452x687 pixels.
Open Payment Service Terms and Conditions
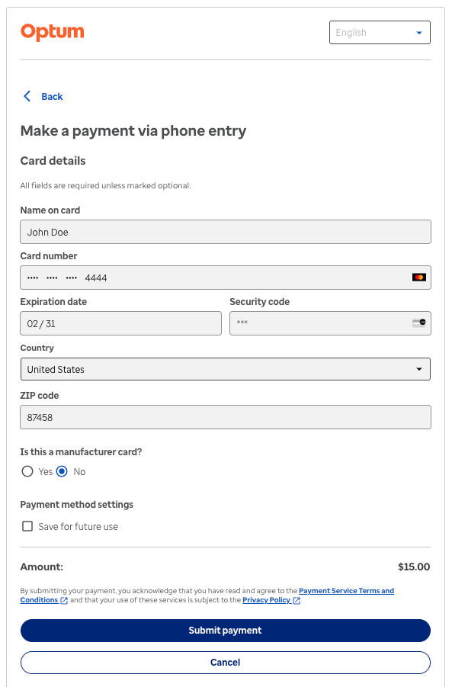click(x=347, y=590)
